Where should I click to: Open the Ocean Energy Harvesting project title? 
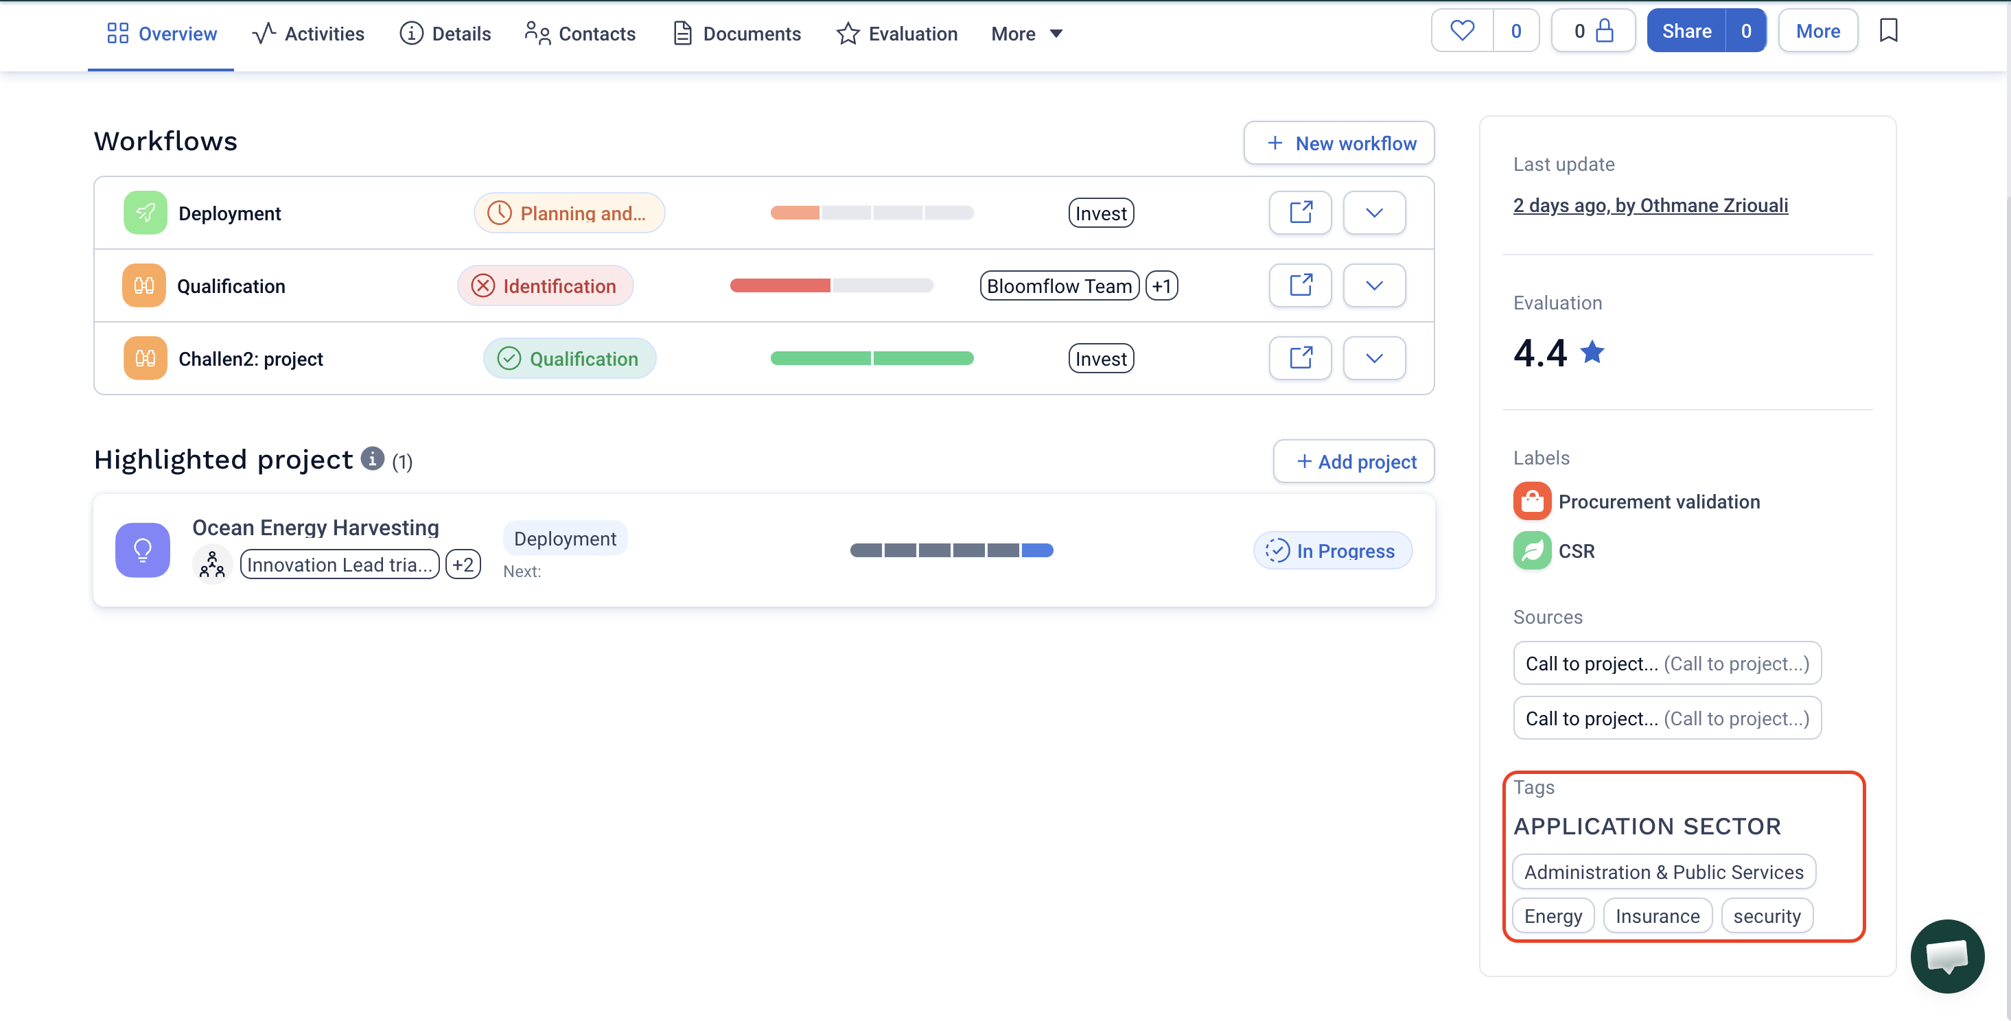click(x=316, y=528)
